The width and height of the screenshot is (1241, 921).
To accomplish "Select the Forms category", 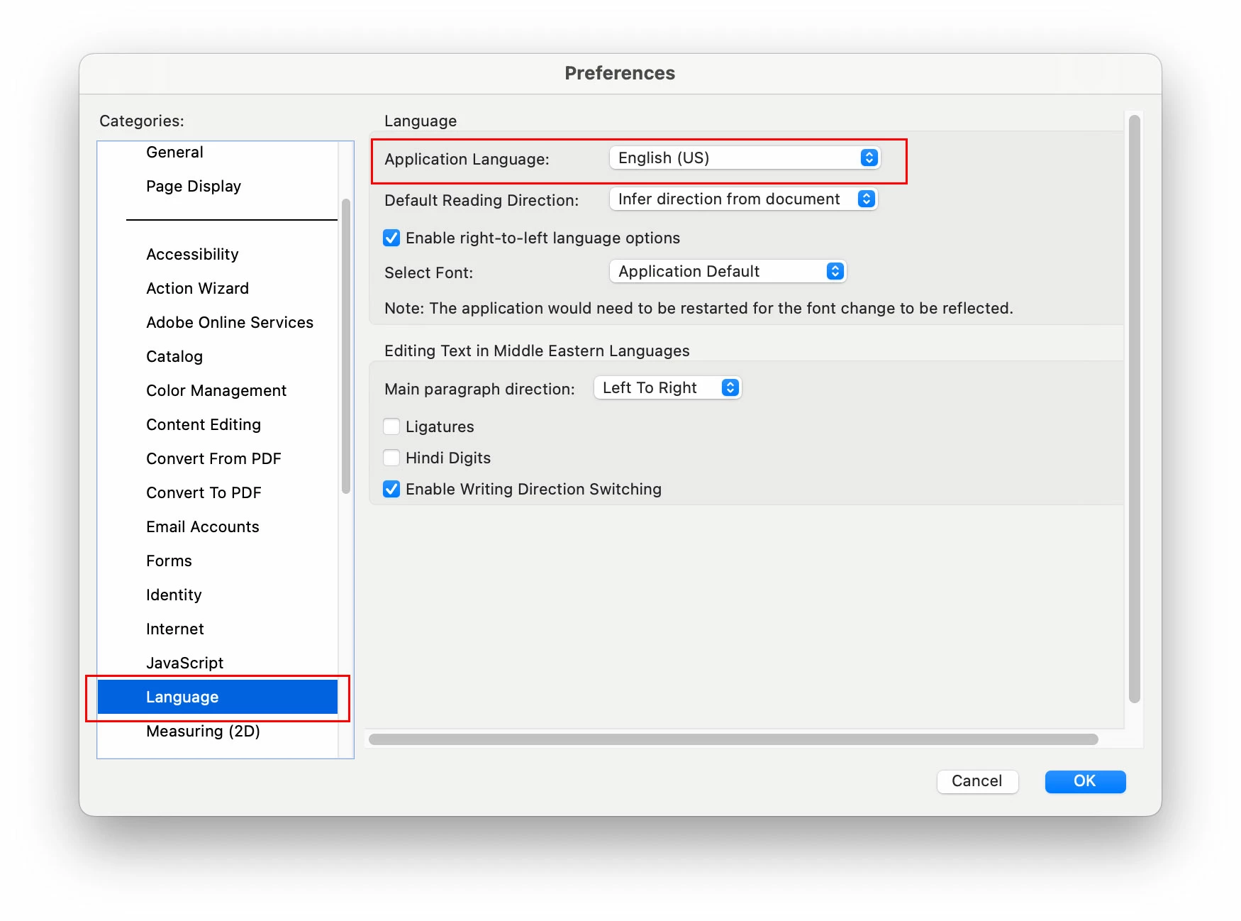I will click(218, 561).
